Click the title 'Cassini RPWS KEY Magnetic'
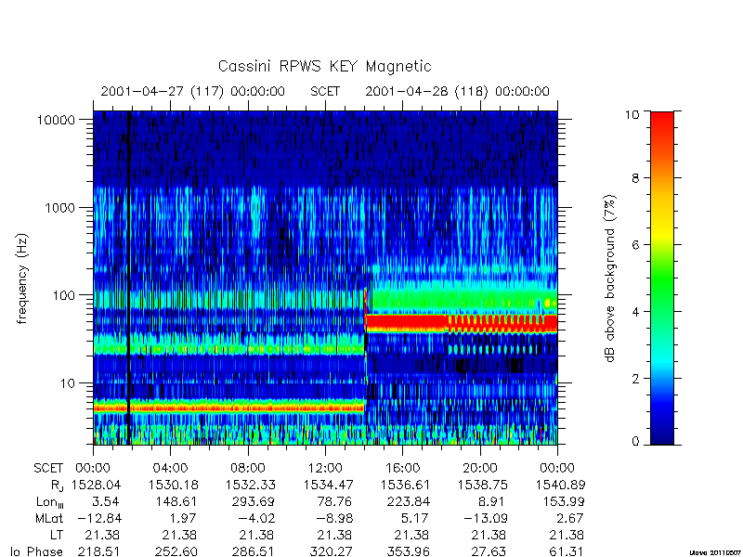This screenshot has width=743, height=557. pyautogui.click(x=324, y=66)
